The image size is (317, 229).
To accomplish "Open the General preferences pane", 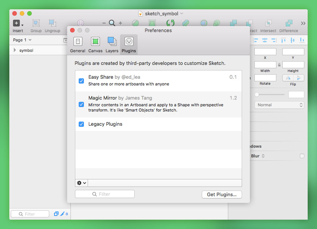I will 78,44.
